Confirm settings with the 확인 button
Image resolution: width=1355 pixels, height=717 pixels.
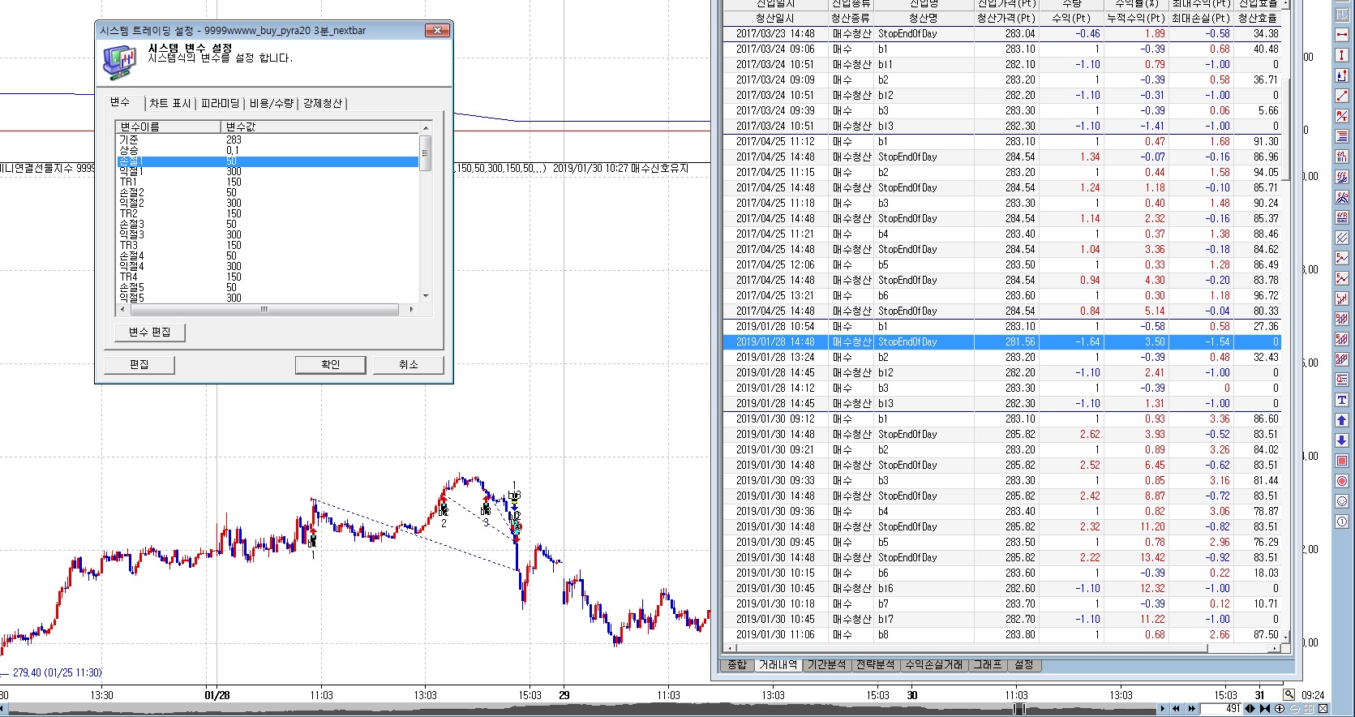click(331, 364)
